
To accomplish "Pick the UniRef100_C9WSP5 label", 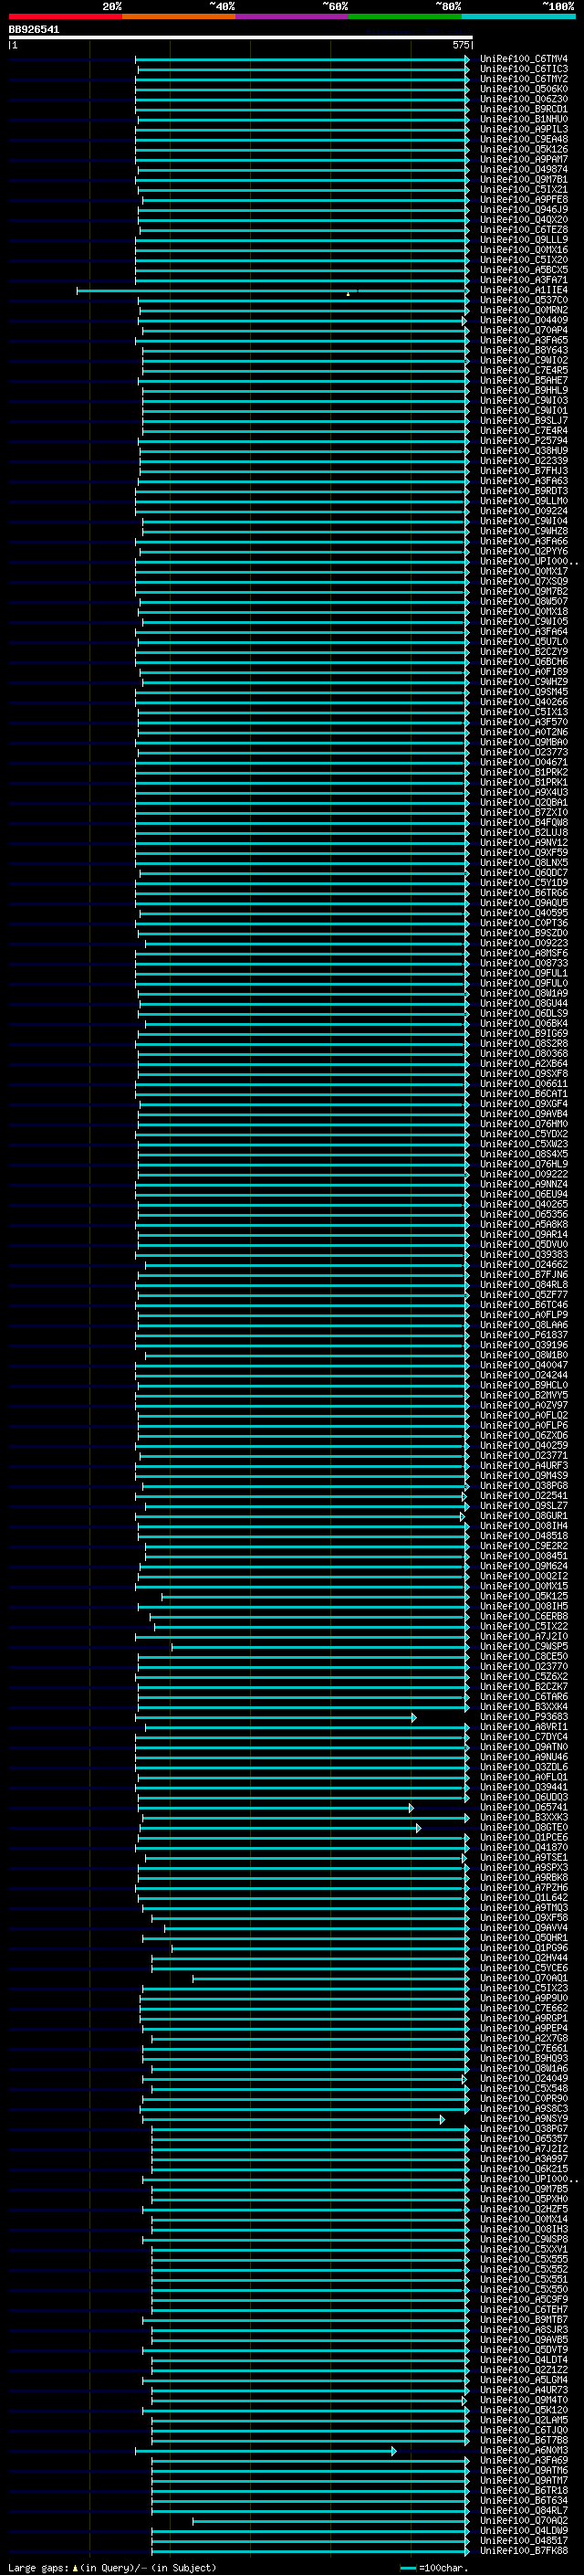I will (524, 1646).
